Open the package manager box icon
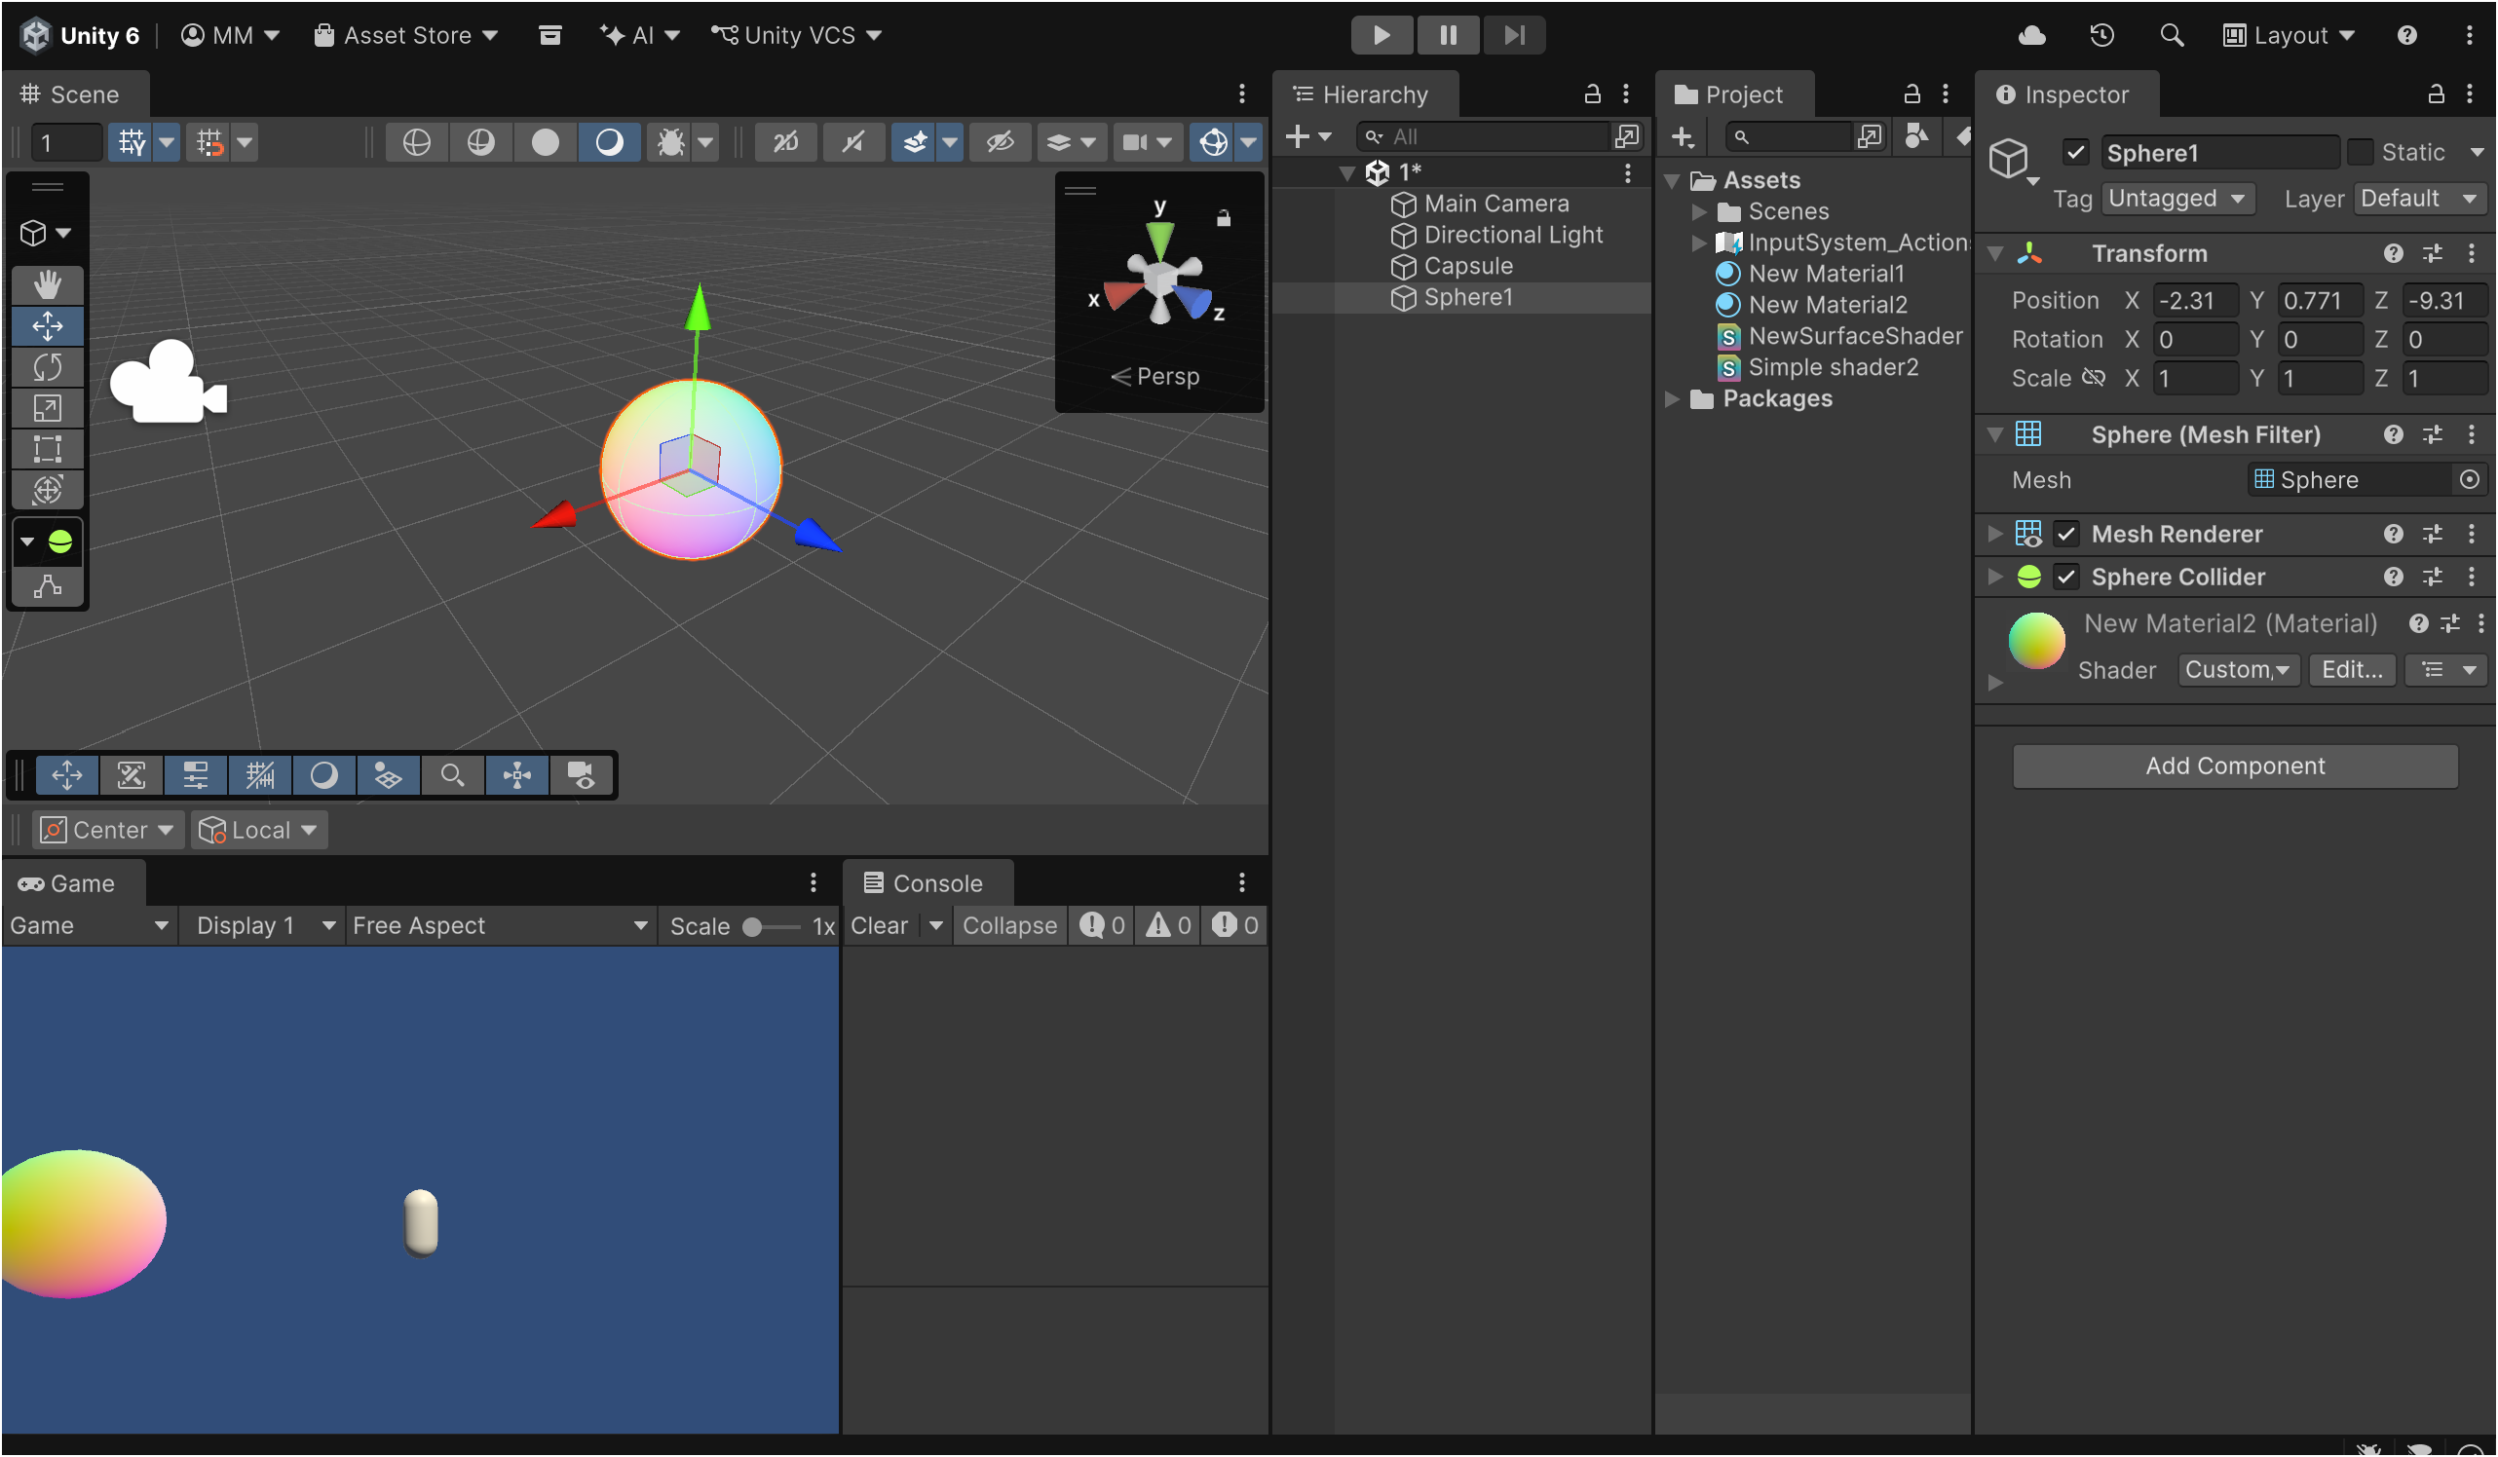Viewport: 2498px width, 1457px height. (x=550, y=36)
